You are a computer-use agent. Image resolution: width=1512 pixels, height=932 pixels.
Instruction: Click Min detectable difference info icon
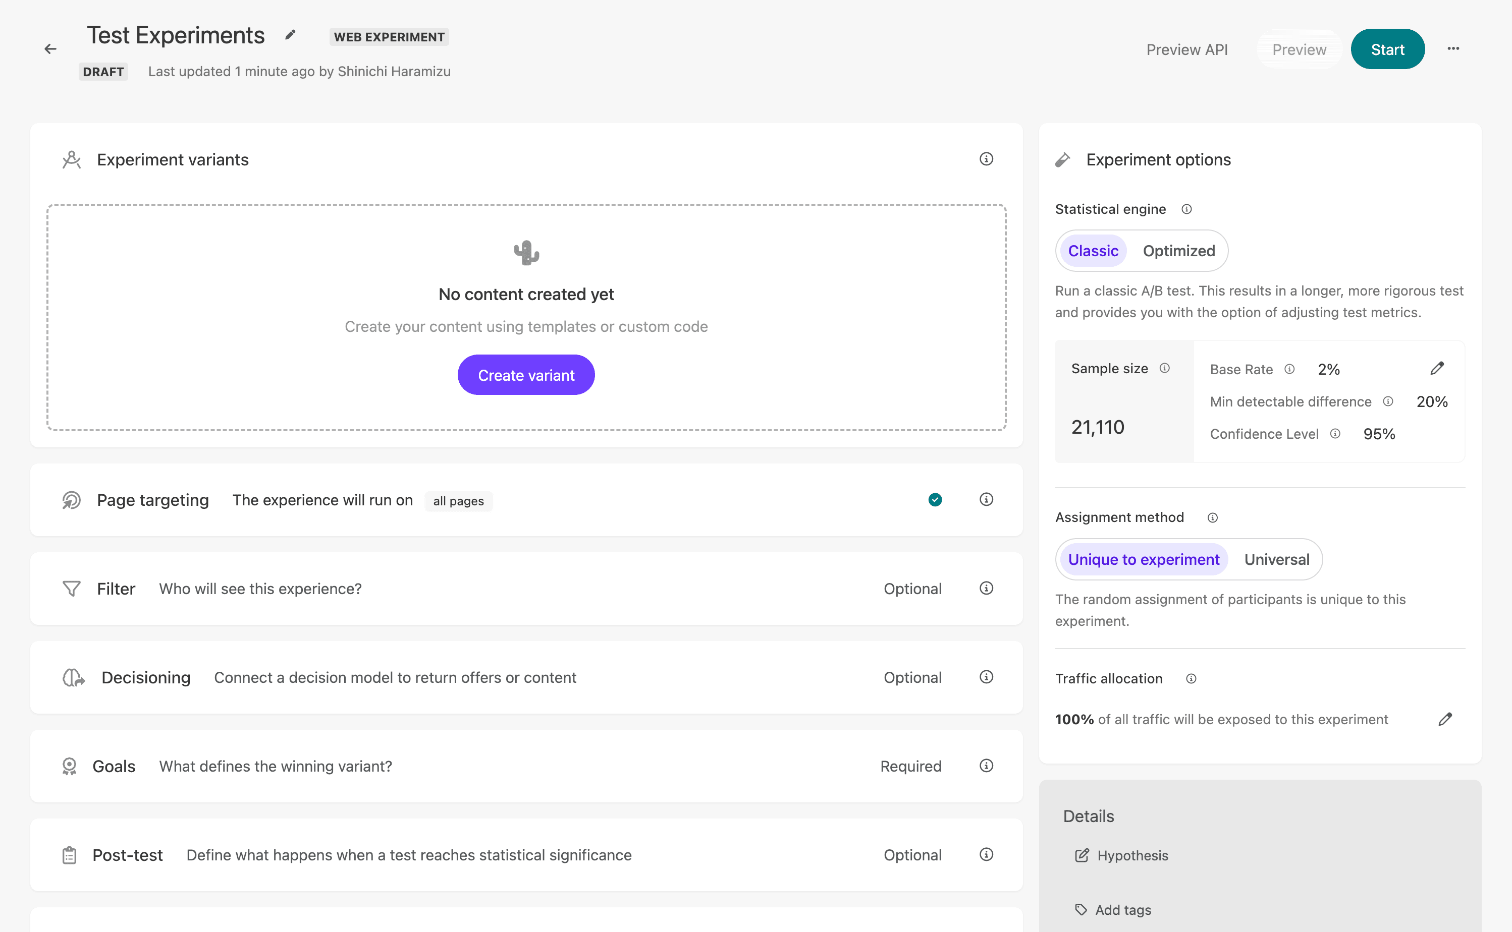coord(1388,401)
